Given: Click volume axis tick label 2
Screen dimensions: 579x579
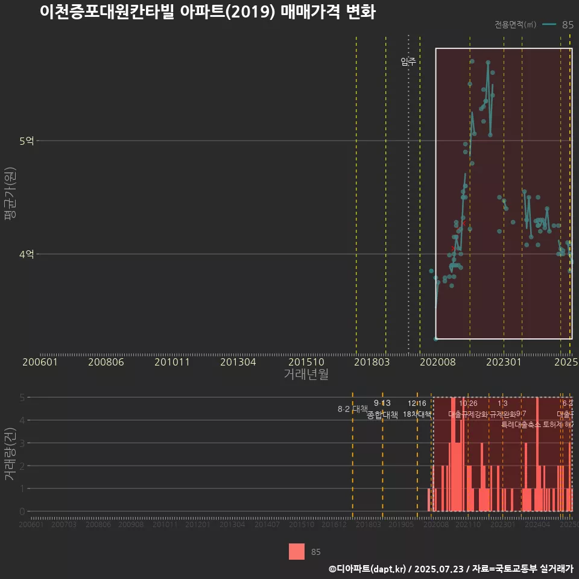Looking at the screenshot, I should (x=22, y=466).
